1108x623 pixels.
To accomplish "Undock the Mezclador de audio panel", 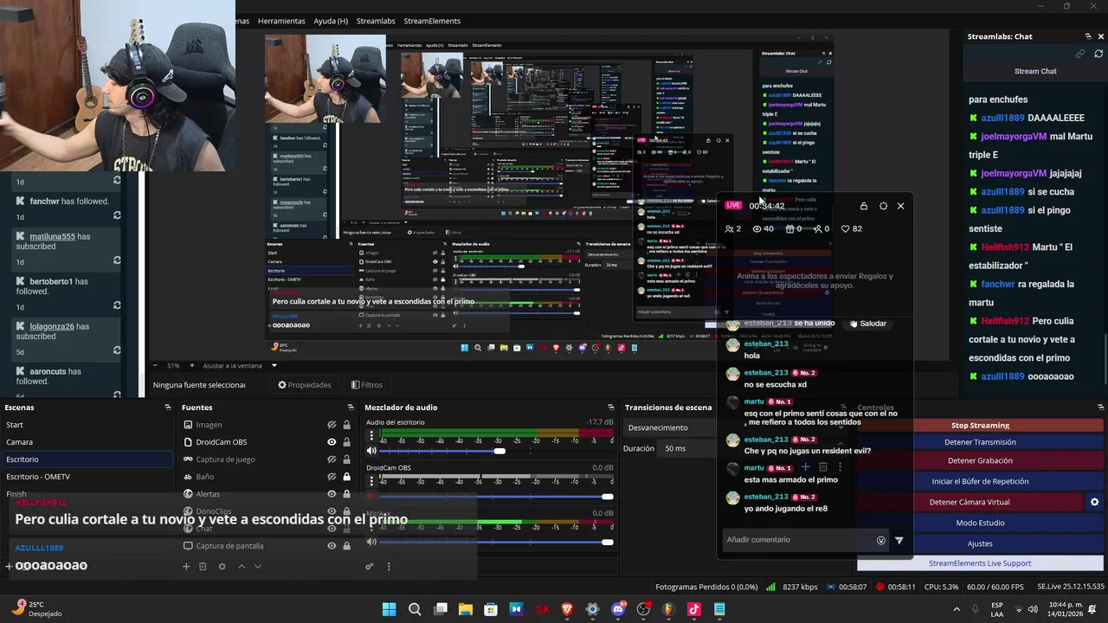I will coord(611,408).
